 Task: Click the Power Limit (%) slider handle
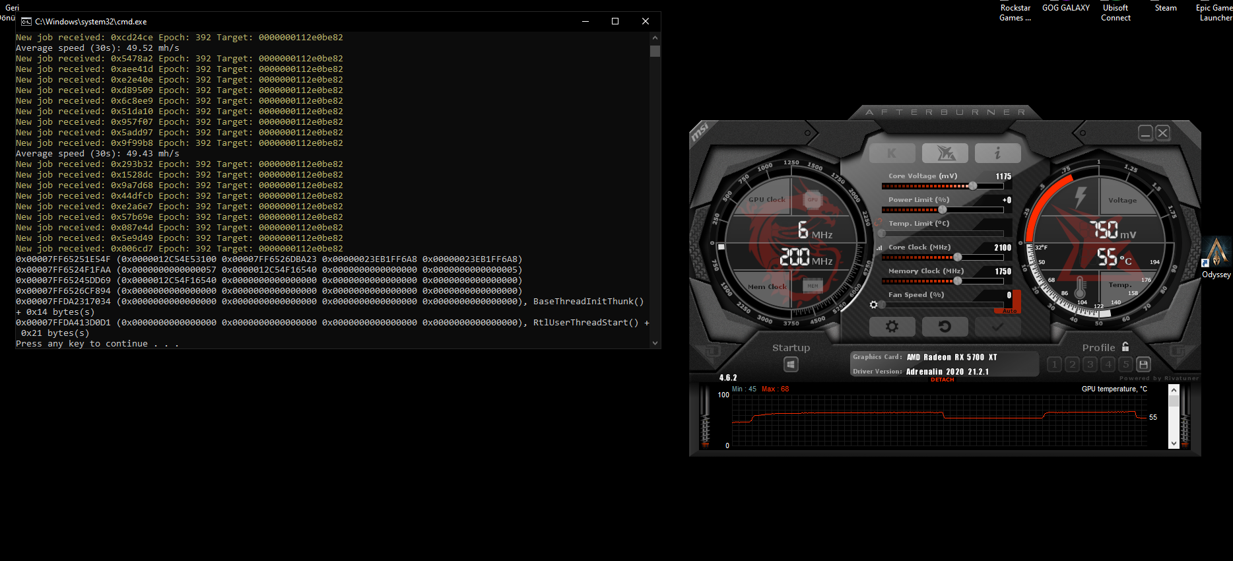point(943,210)
